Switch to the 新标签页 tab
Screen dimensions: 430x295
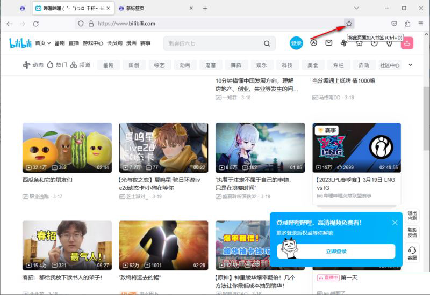point(135,8)
